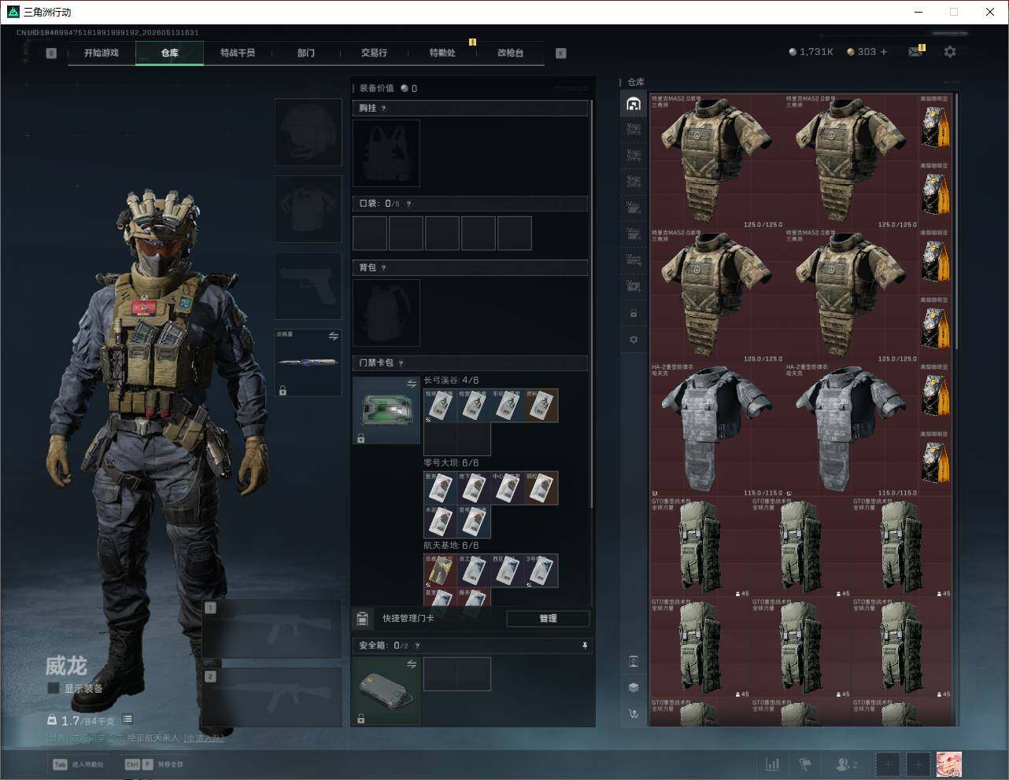Open the mail inbox envelope icon

pos(915,52)
